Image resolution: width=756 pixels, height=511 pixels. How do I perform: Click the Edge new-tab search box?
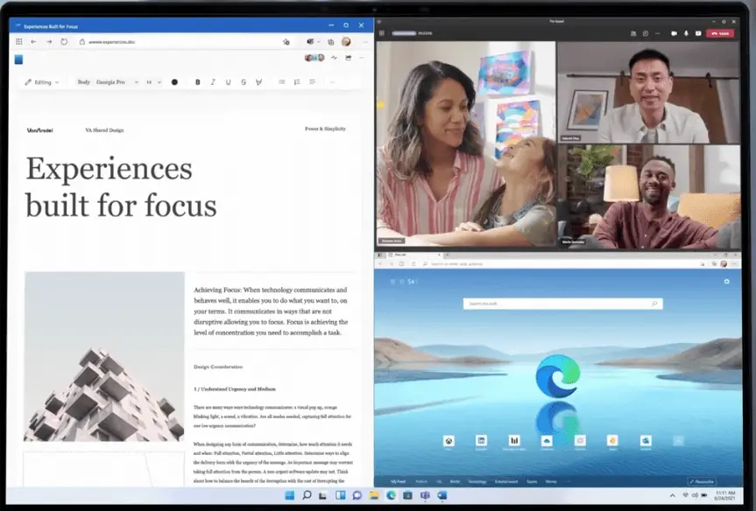[x=562, y=304]
